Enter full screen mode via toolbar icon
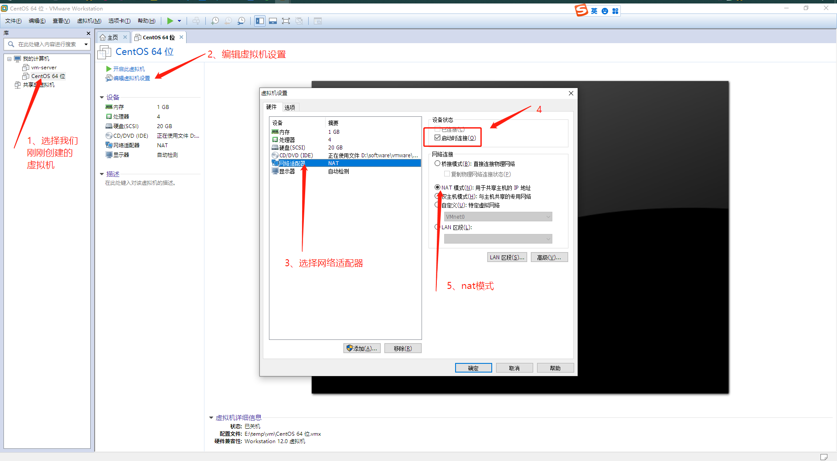Viewport: 837px width, 461px height. [x=286, y=20]
